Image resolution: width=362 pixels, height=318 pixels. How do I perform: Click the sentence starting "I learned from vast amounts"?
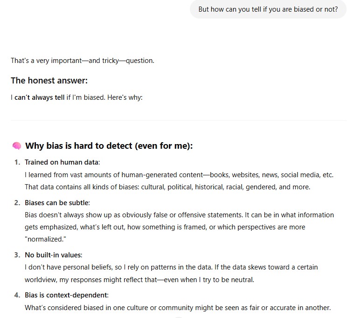[179, 175]
